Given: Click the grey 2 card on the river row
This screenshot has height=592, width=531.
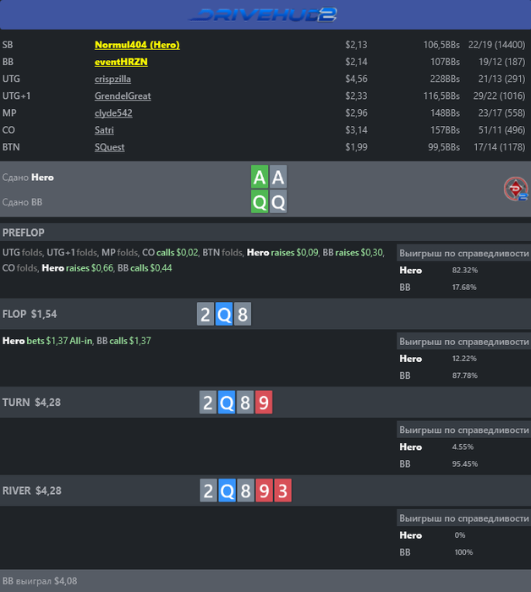Looking at the screenshot, I should click(x=208, y=491).
